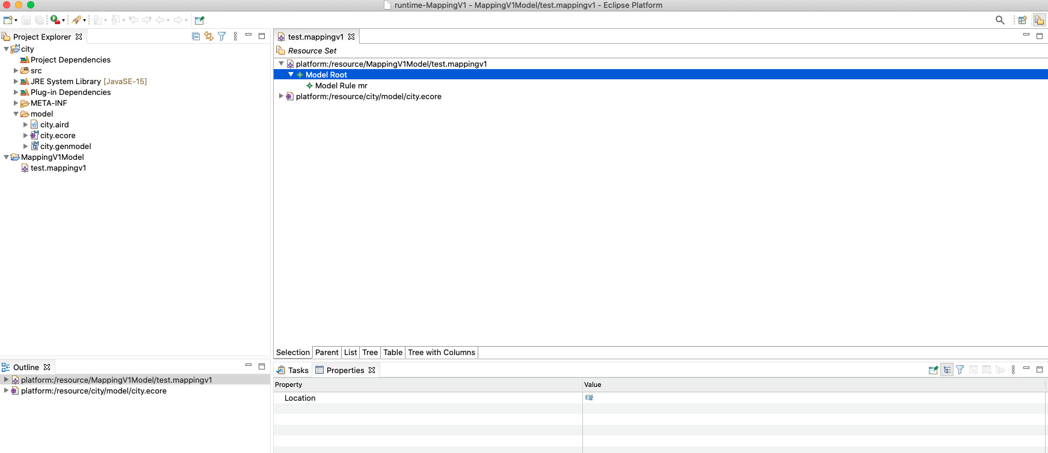Screen dimensions: 1048x453
Task: Close the test.mappingv1 editor tab
Action: (351, 37)
